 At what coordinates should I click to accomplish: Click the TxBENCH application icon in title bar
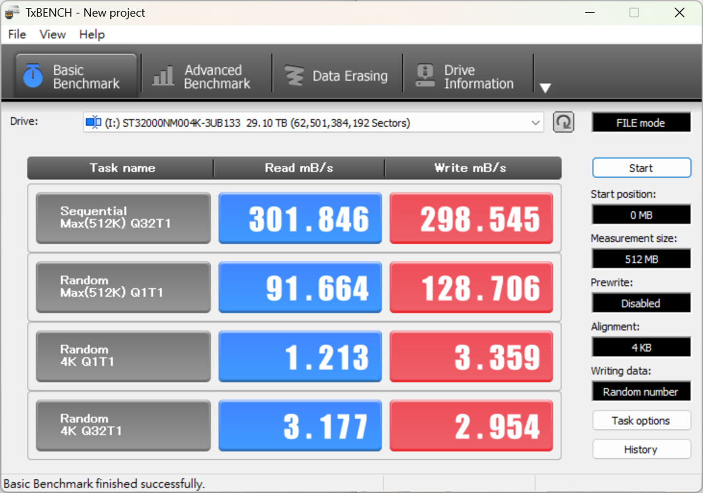point(12,12)
